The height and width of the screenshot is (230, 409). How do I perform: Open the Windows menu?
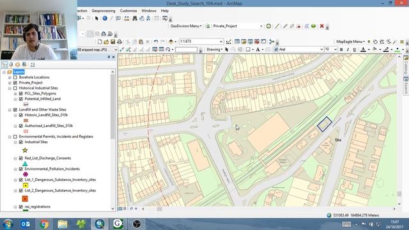click(x=149, y=11)
